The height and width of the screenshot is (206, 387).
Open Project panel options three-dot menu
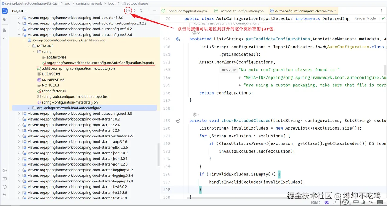148,11
